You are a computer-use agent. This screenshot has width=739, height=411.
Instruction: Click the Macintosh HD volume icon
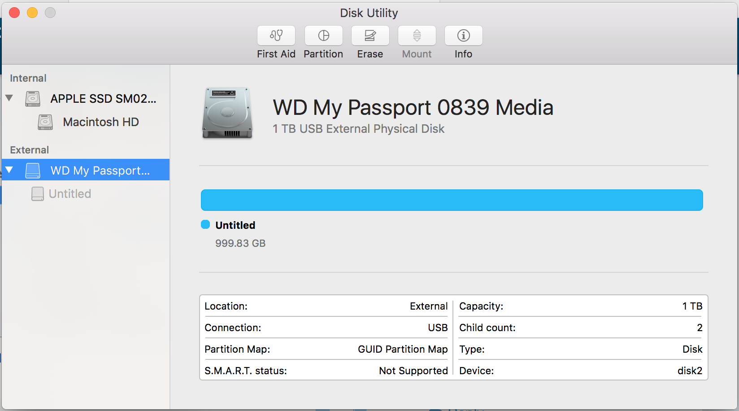45,122
